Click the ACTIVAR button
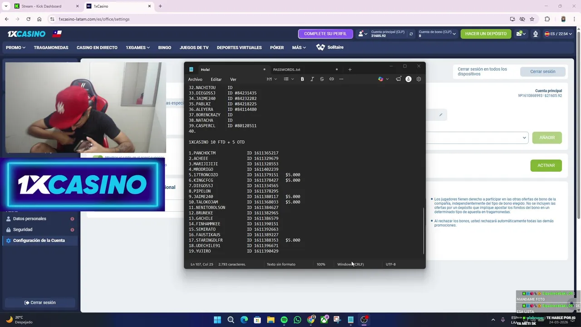 546,165
